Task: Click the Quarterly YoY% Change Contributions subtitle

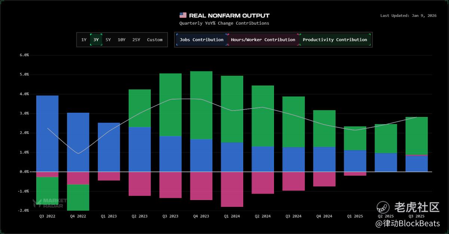Action: point(224,23)
